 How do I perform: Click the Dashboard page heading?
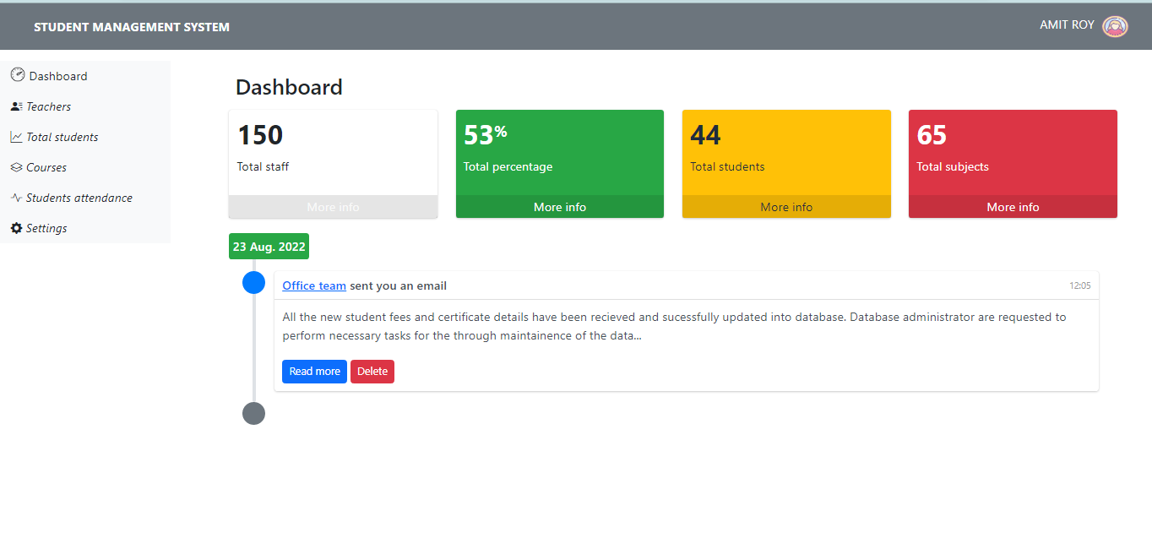pyautogui.click(x=289, y=87)
